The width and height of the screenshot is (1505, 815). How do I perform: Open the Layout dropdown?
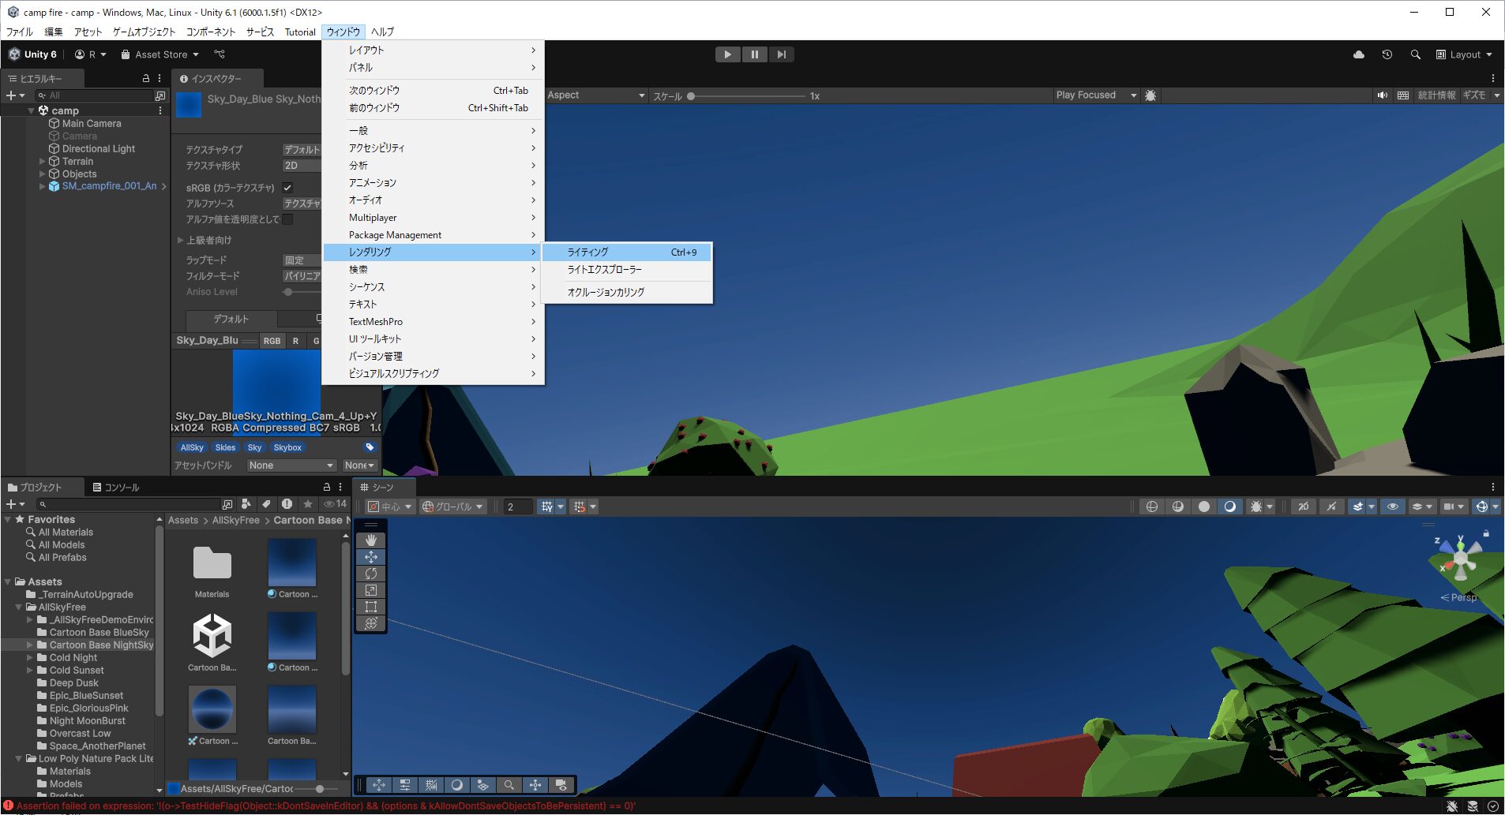(1464, 54)
